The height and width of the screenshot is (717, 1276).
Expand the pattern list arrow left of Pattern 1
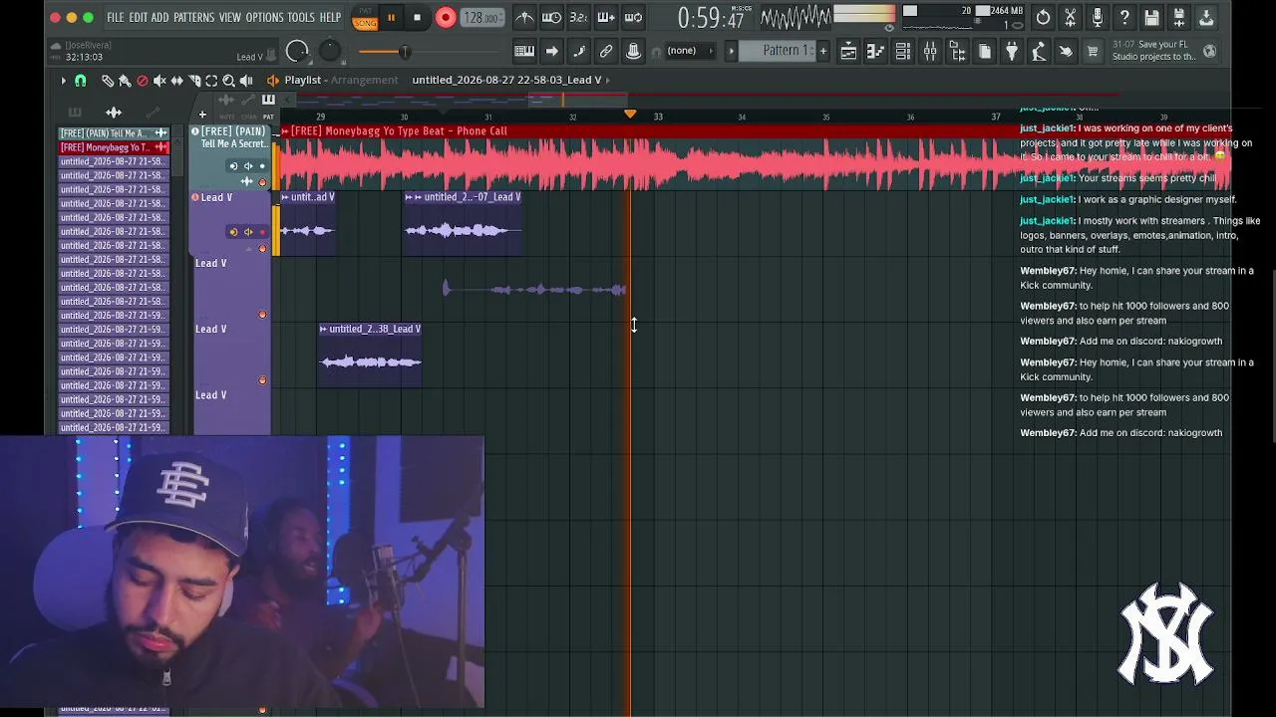(x=731, y=51)
